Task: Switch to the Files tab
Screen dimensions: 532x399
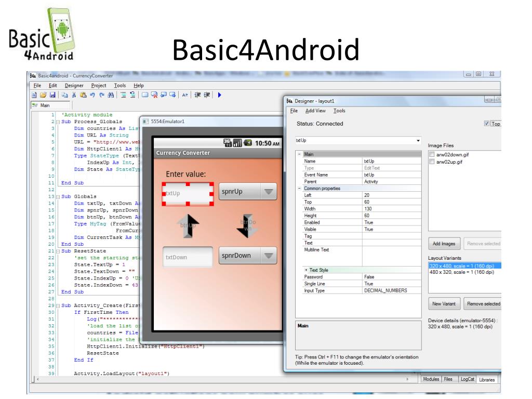Action: pos(448,379)
